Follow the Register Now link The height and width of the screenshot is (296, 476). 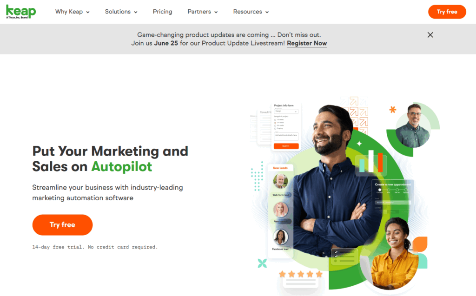307,43
